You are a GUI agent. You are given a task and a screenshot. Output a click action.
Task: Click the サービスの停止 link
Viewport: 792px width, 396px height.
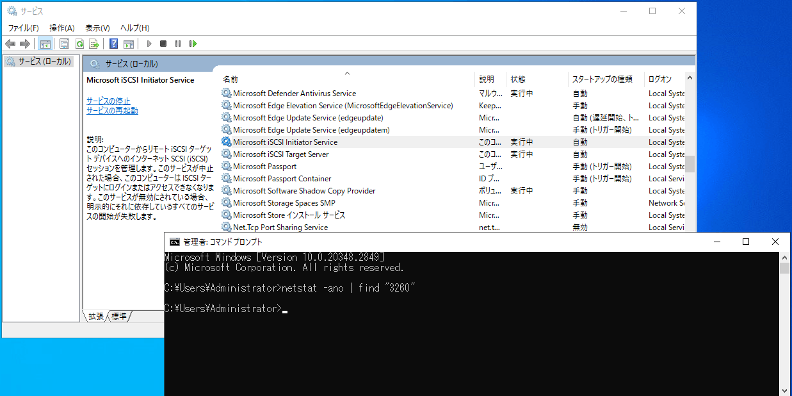108,101
